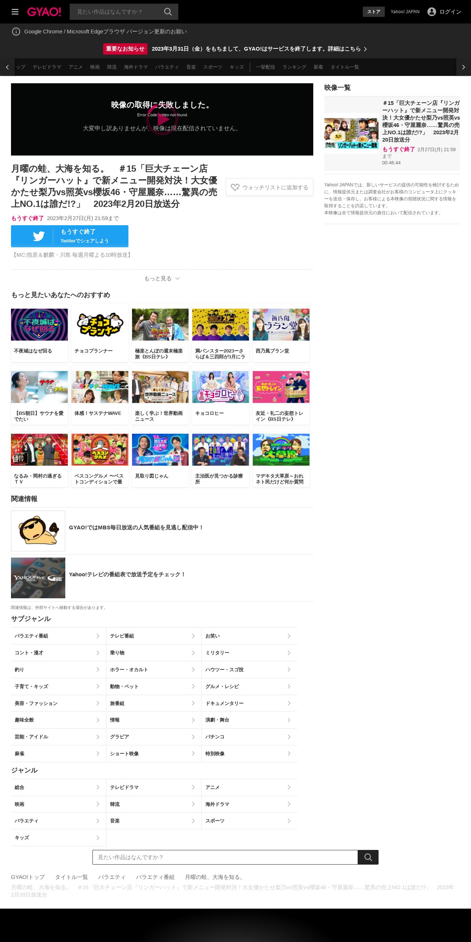Click the login user avatar icon

432,12
